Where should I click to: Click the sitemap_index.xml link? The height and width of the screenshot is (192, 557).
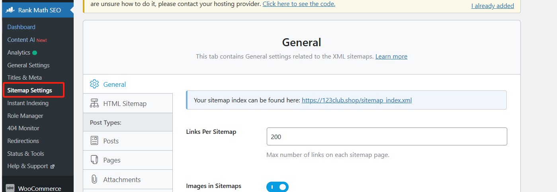coord(356,100)
